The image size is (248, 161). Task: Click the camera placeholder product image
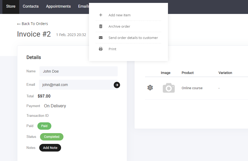tap(168, 88)
